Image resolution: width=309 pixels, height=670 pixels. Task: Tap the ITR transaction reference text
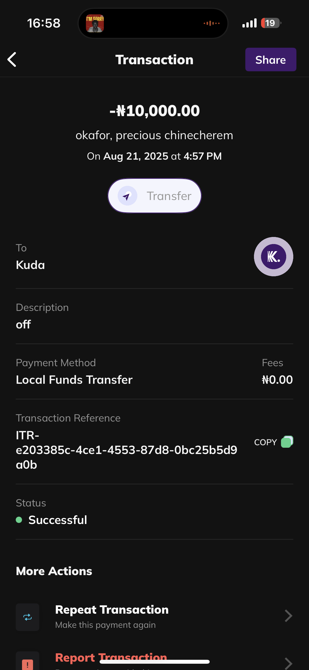click(x=126, y=450)
